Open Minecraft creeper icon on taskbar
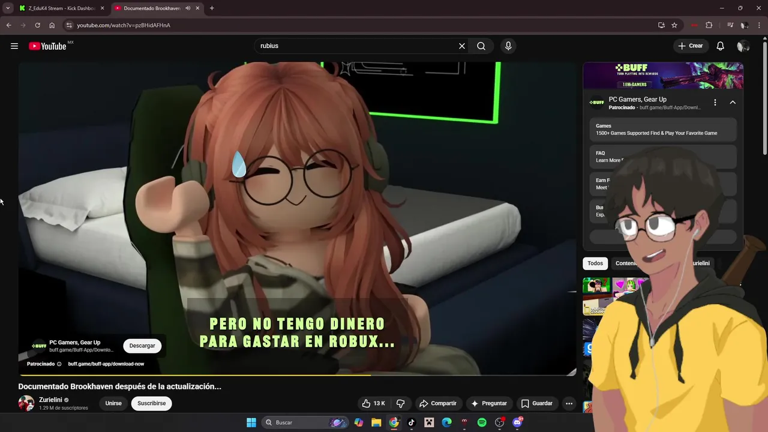 click(429, 422)
